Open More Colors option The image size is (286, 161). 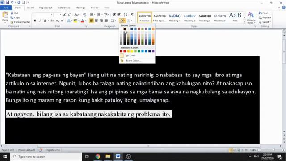137,61
